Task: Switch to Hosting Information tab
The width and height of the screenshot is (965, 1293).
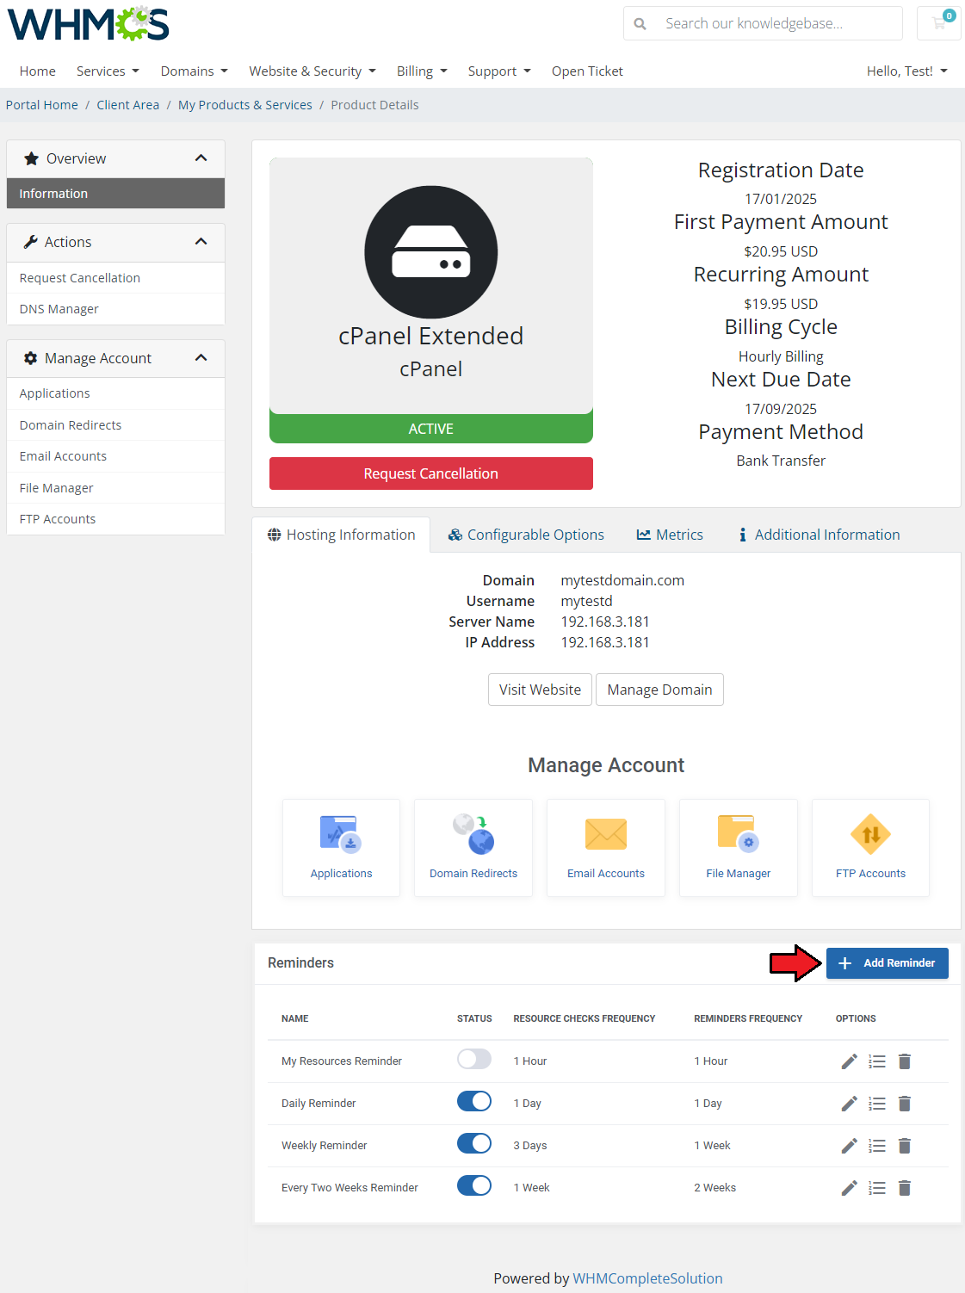Action: tap(341, 535)
